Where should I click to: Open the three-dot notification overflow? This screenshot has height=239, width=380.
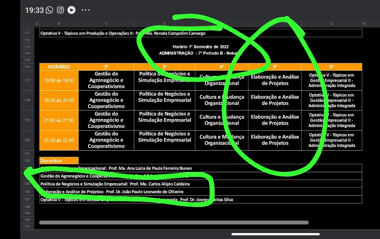tap(85, 10)
